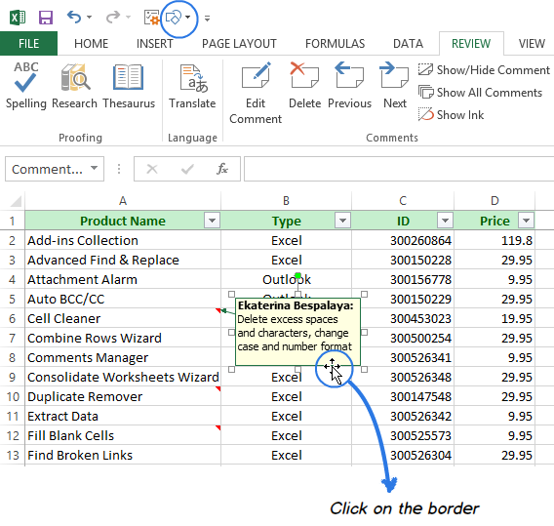Select column C header
This screenshot has height=526, width=554.
tap(403, 201)
